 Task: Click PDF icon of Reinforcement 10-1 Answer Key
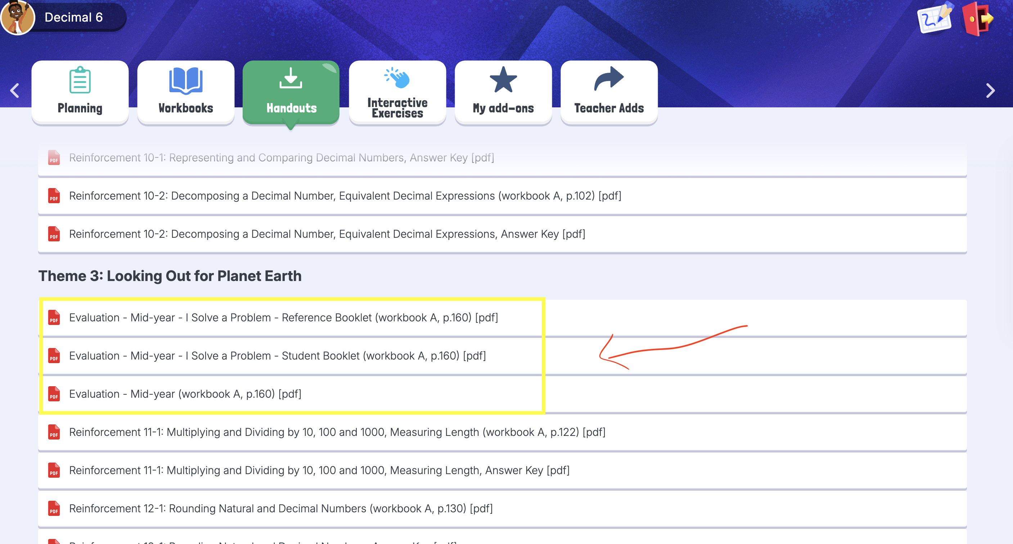(54, 157)
